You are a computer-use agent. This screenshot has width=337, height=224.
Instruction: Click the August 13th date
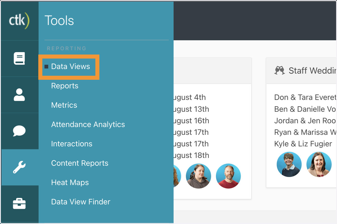[191, 109]
